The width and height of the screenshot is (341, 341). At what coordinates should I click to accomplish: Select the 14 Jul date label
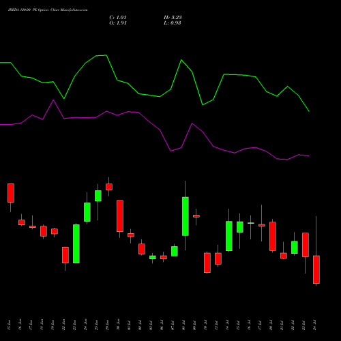coord(227,325)
